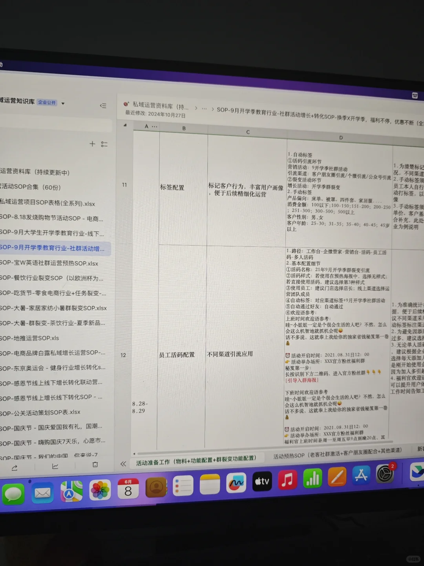Collapse the left sidebar with the collapse icon
Screen dimensions: 424x566
click(103, 106)
